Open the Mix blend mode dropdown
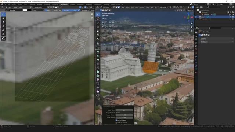 click(38, 10)
